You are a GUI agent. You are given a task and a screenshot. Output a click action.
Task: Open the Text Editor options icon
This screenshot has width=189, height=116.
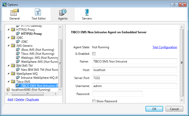38,12
